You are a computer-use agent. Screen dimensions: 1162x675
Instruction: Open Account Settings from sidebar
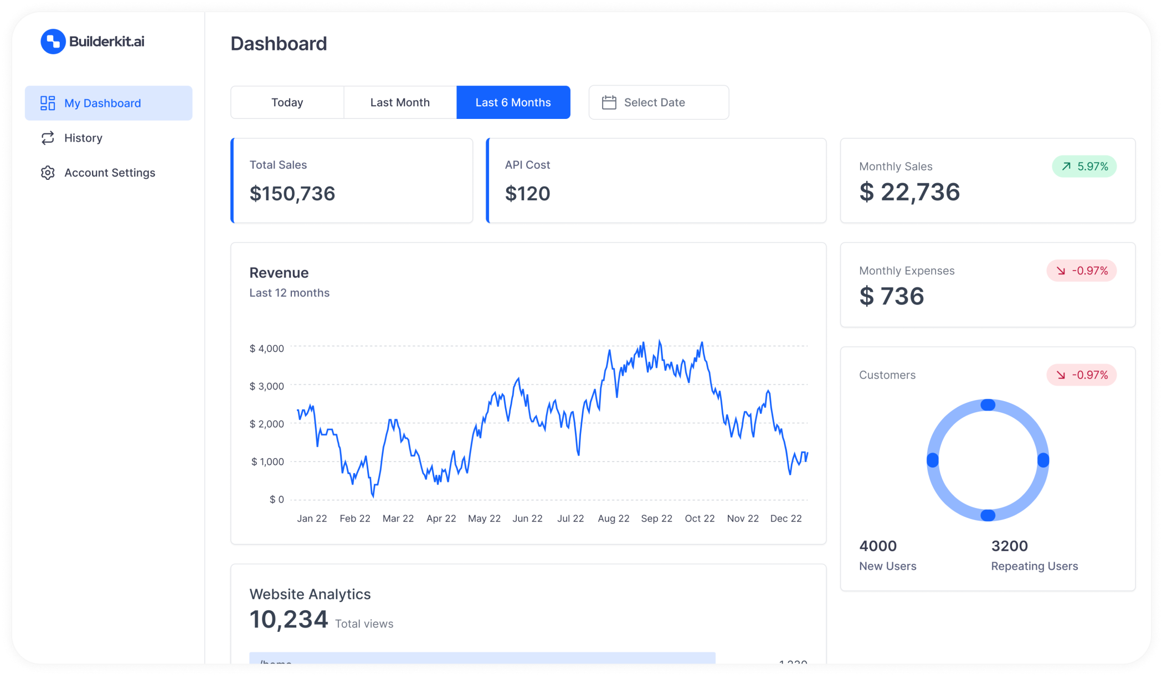[110, 173]
